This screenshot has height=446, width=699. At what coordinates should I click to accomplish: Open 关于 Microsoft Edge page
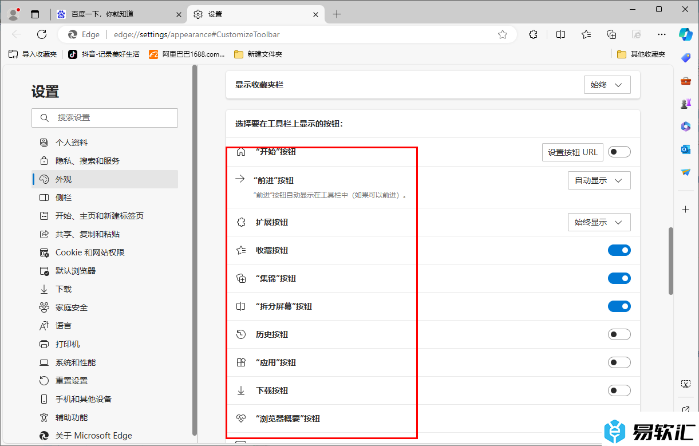pyautogui.click(x=105, y=436)
